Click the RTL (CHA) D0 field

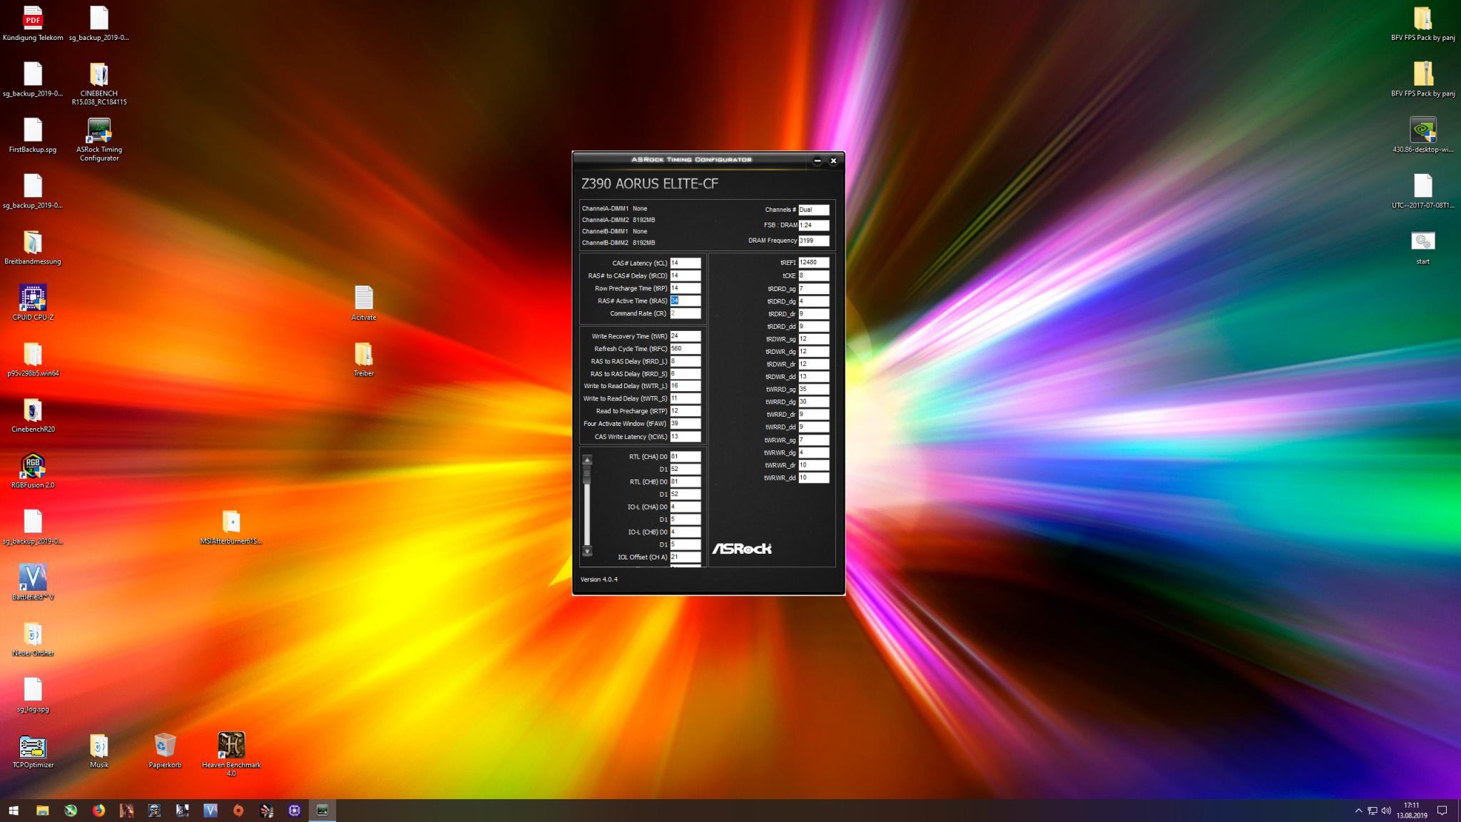tap(685, 457)
